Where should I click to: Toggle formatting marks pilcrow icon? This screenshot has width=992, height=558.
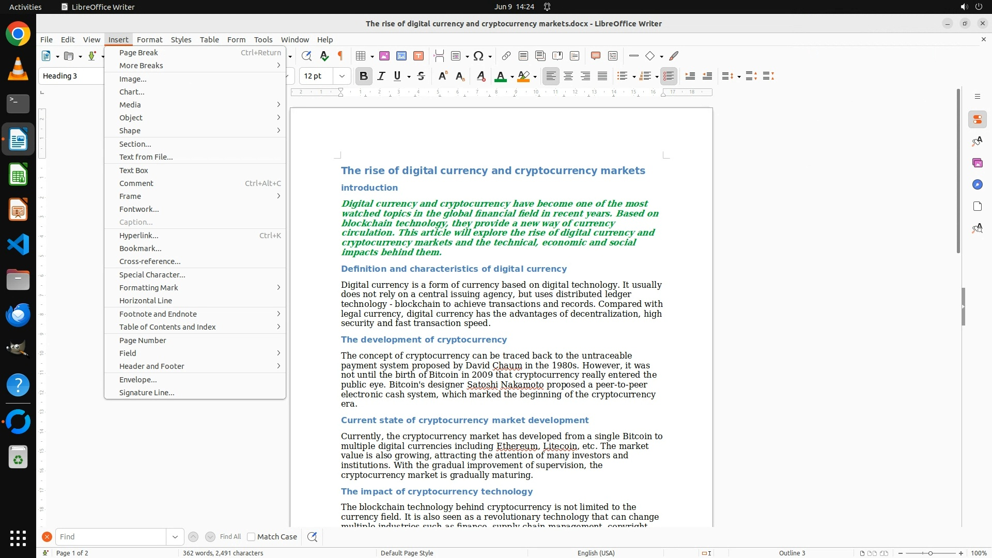tap(340, 56)
